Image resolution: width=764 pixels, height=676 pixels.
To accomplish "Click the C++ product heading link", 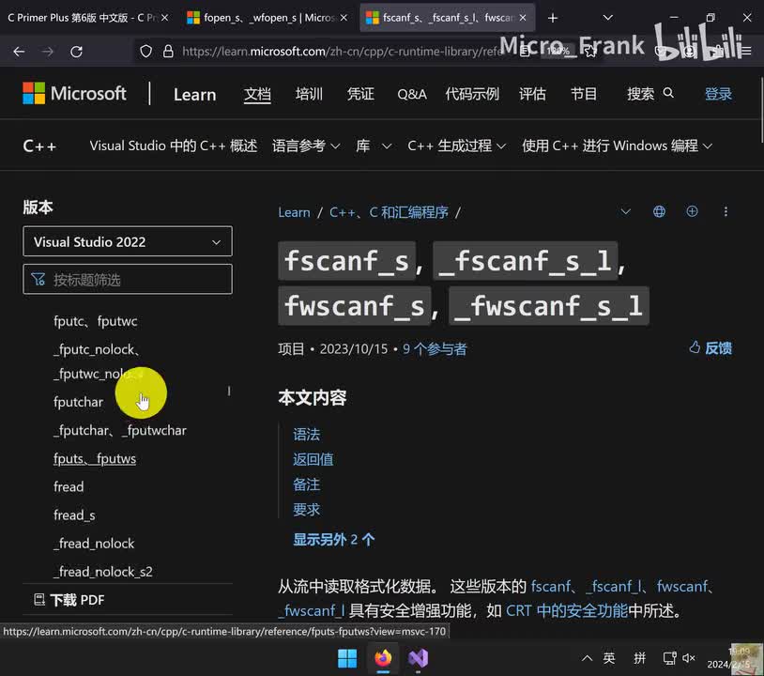I will tap(39, 146).
